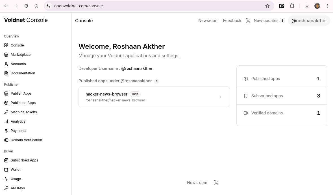
Task: Click the Newsroom link in the header
Action: (208, 21)
